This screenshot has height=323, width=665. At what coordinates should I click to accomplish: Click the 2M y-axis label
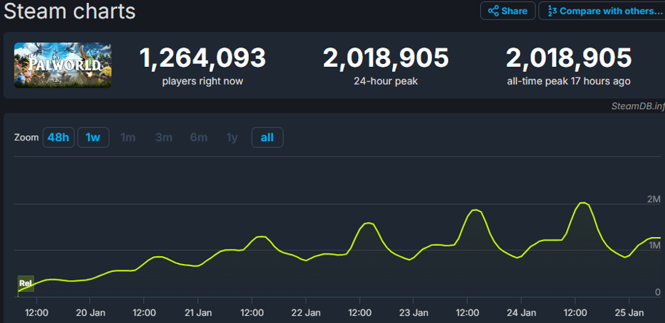653,199
